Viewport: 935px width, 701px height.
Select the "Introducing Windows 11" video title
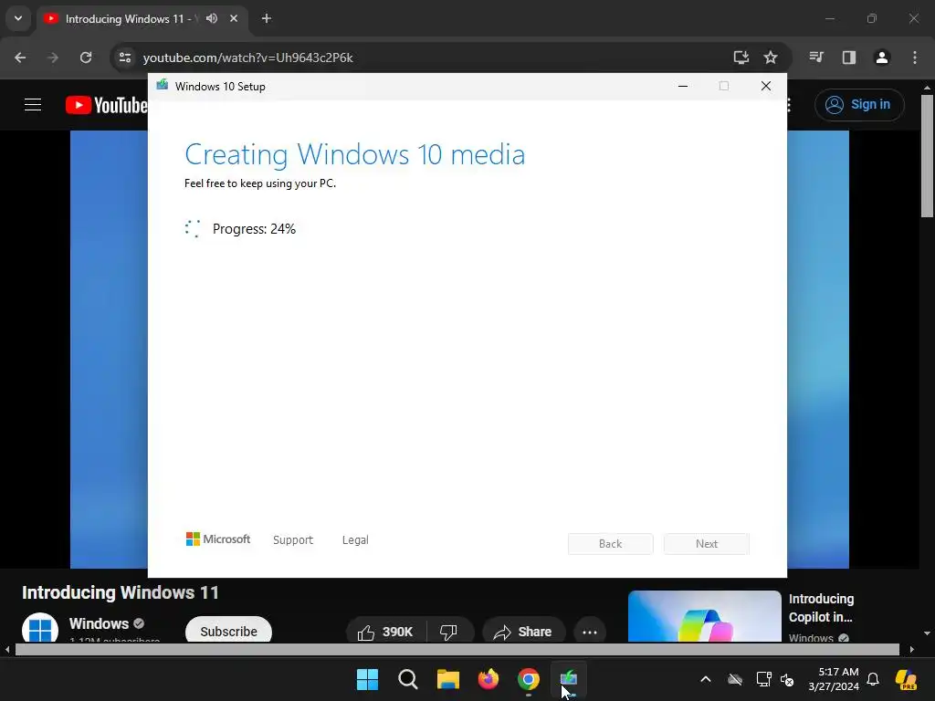tap(121, 592)
